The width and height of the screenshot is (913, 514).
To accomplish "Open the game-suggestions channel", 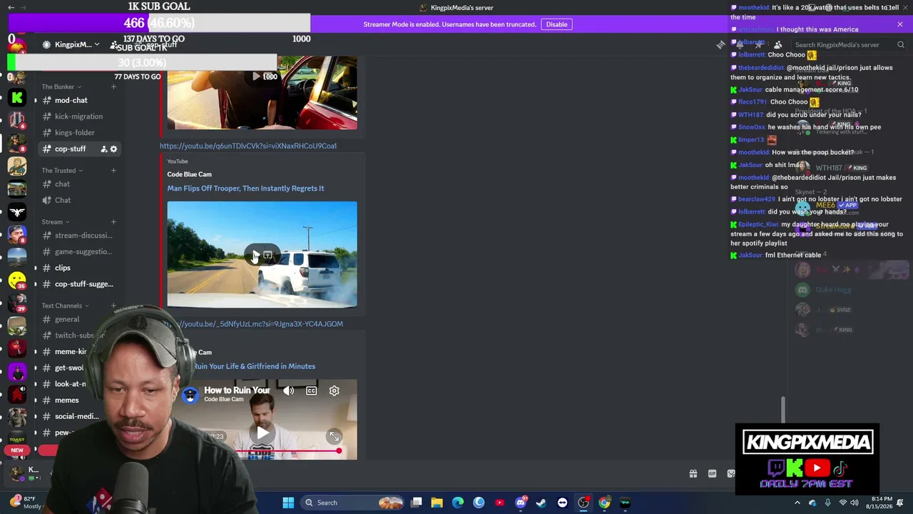I will coord(78,251).
